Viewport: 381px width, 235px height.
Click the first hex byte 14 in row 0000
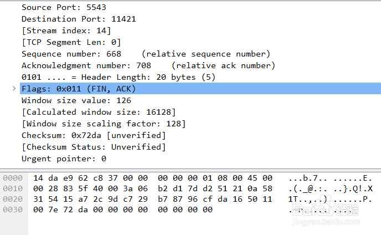(x=38, y=178)
